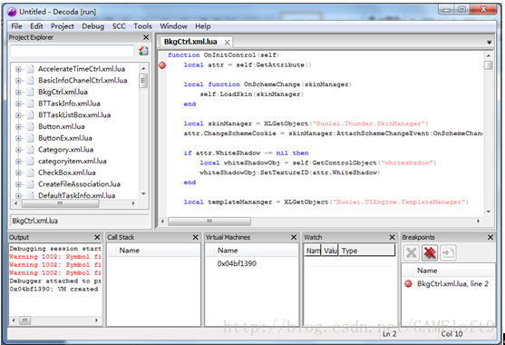Select virtual machine 0x04bf1390
The height and width of the screenshot is (345, 505).
(x=237, y=264)
